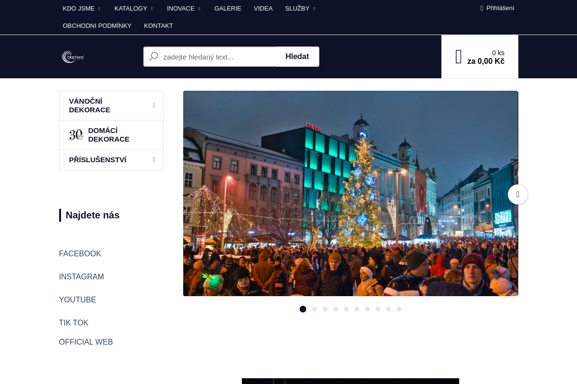
Task: Open the Služby dropdown menu
Action: [x=300, y=9]
